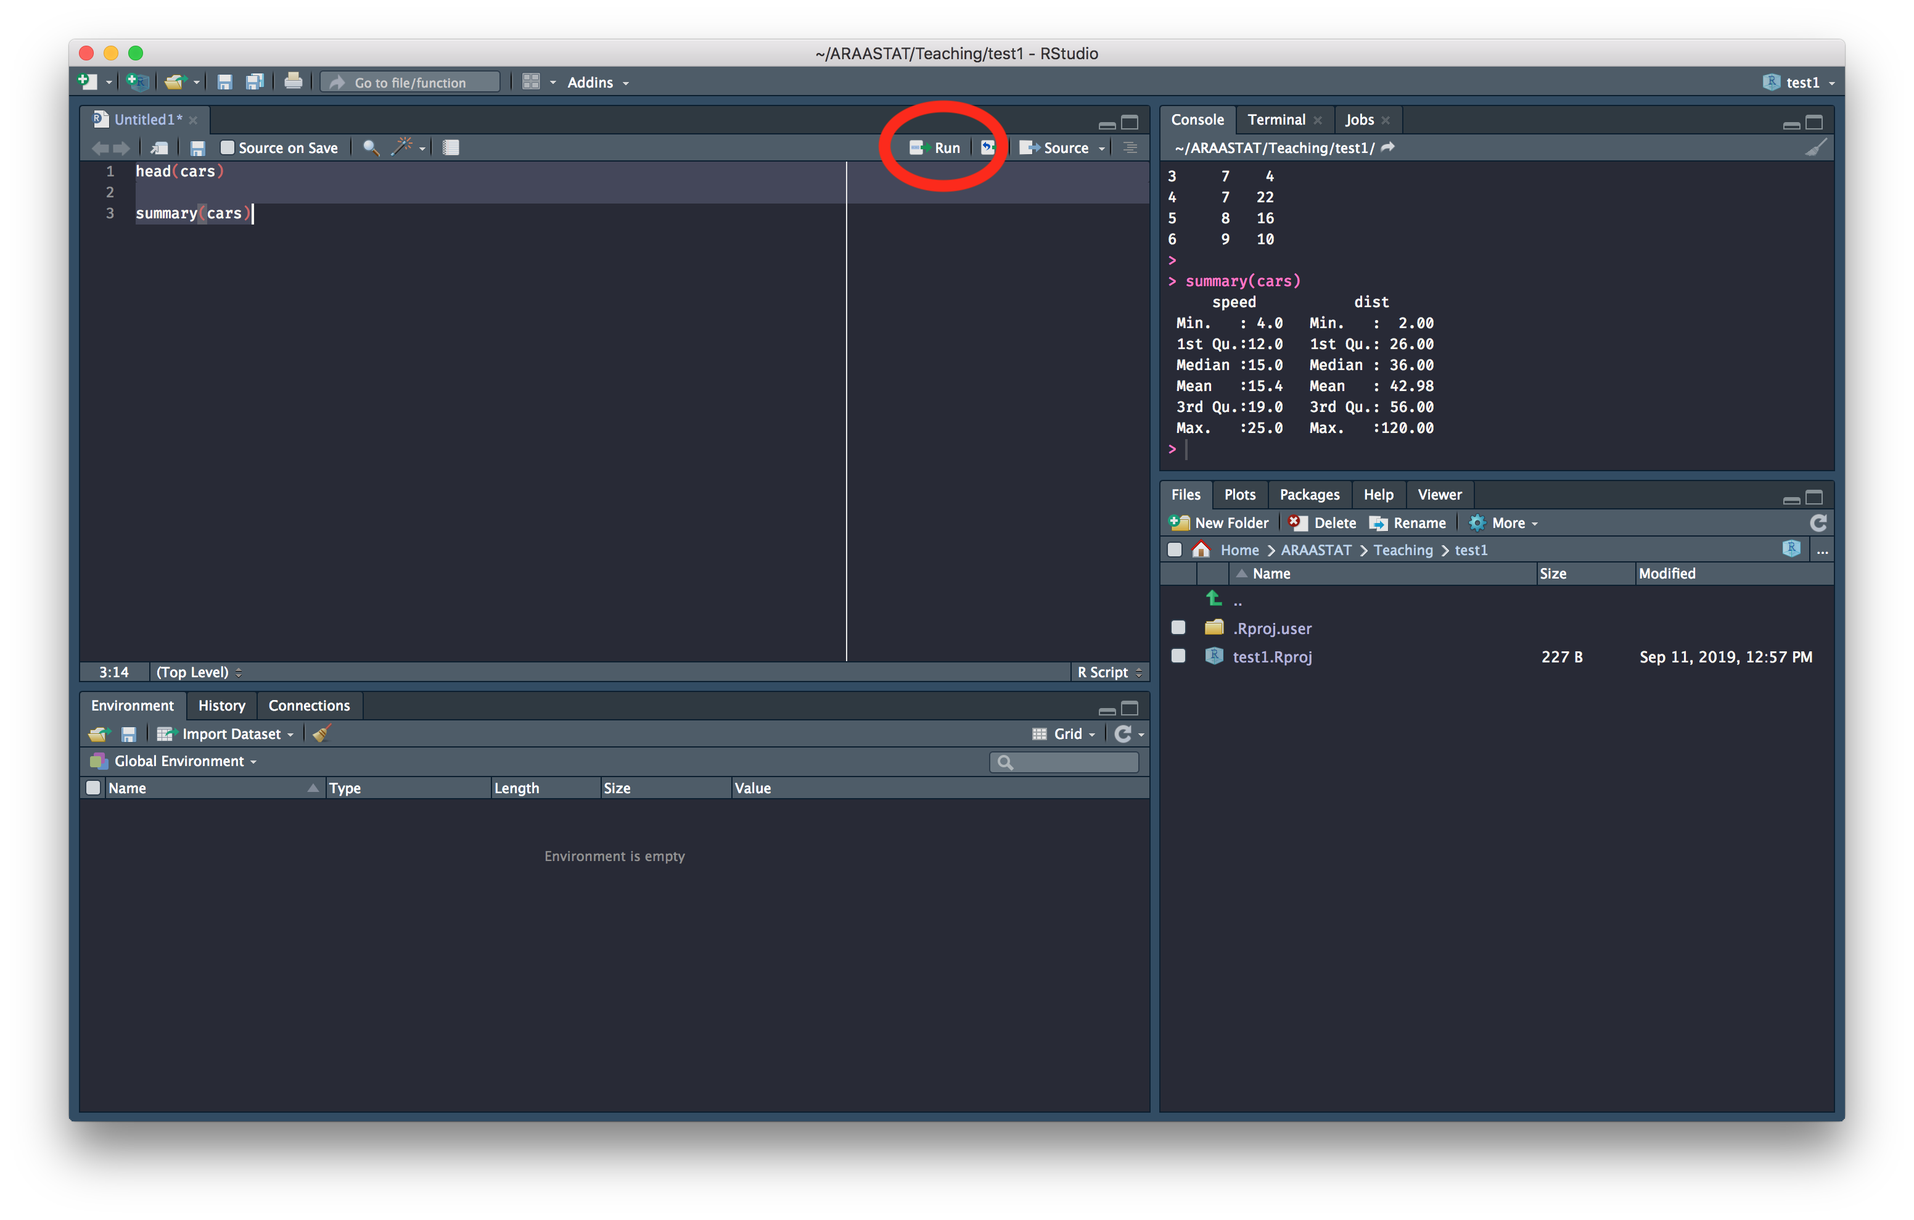Click the Run button in the editor toolbar

click(x=935, y=148)
